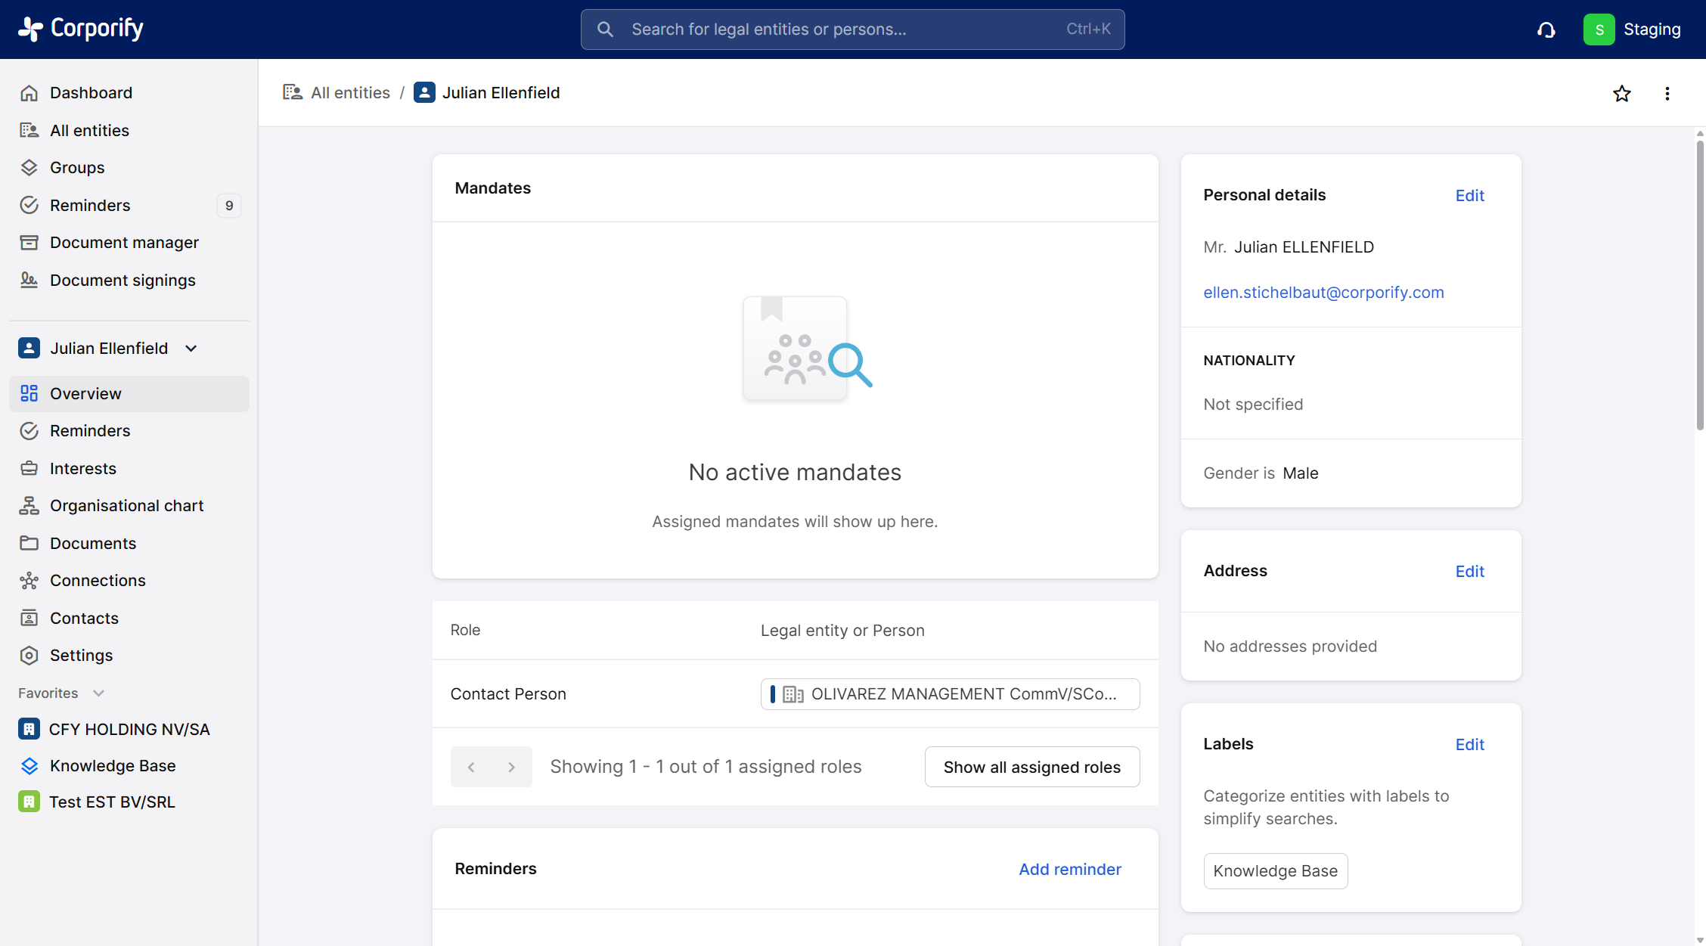Expand the Julian Ellenfield entity dropdown
This screenshot has height=946, width=1706.
[x=191, y=349]
